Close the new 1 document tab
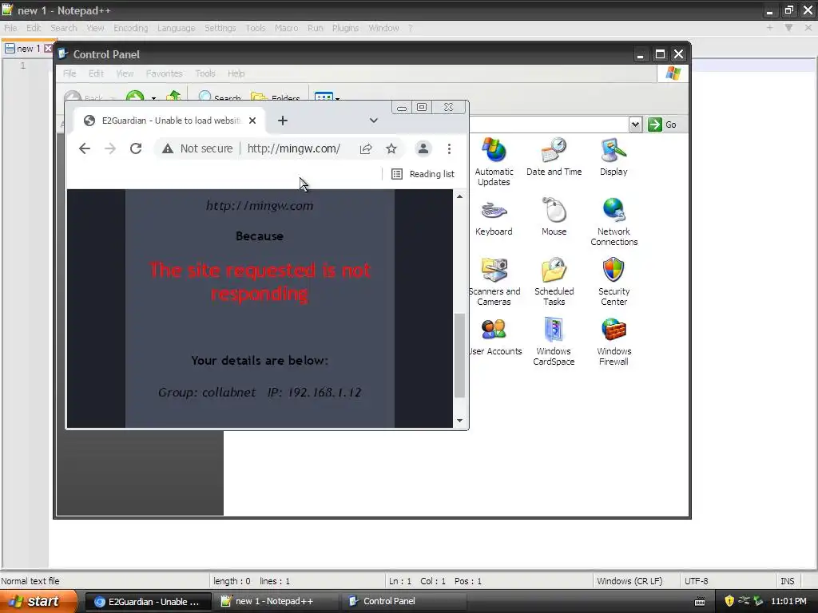The image size is (818, 613). 48,49
